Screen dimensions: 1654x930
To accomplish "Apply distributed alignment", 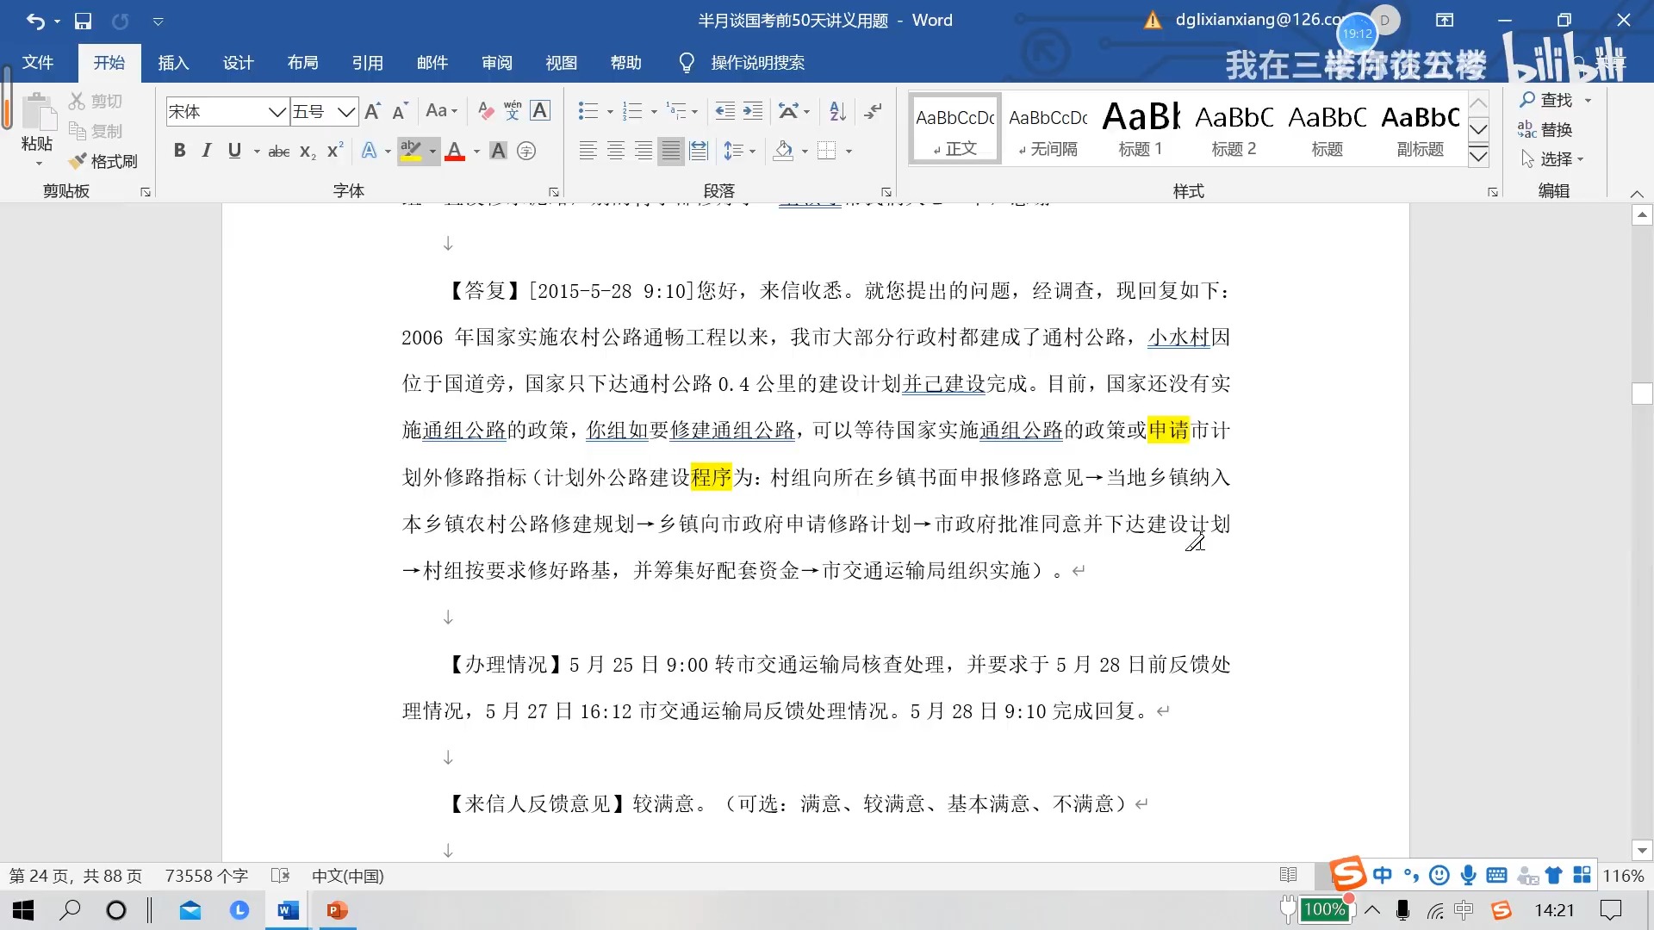I will point(699,151).
